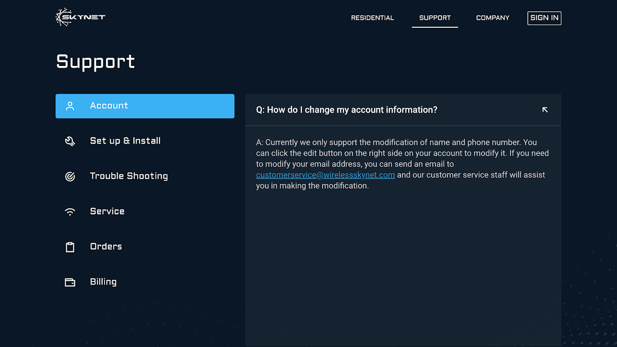
Task: Select the Service support category
Action: [107, 212]
